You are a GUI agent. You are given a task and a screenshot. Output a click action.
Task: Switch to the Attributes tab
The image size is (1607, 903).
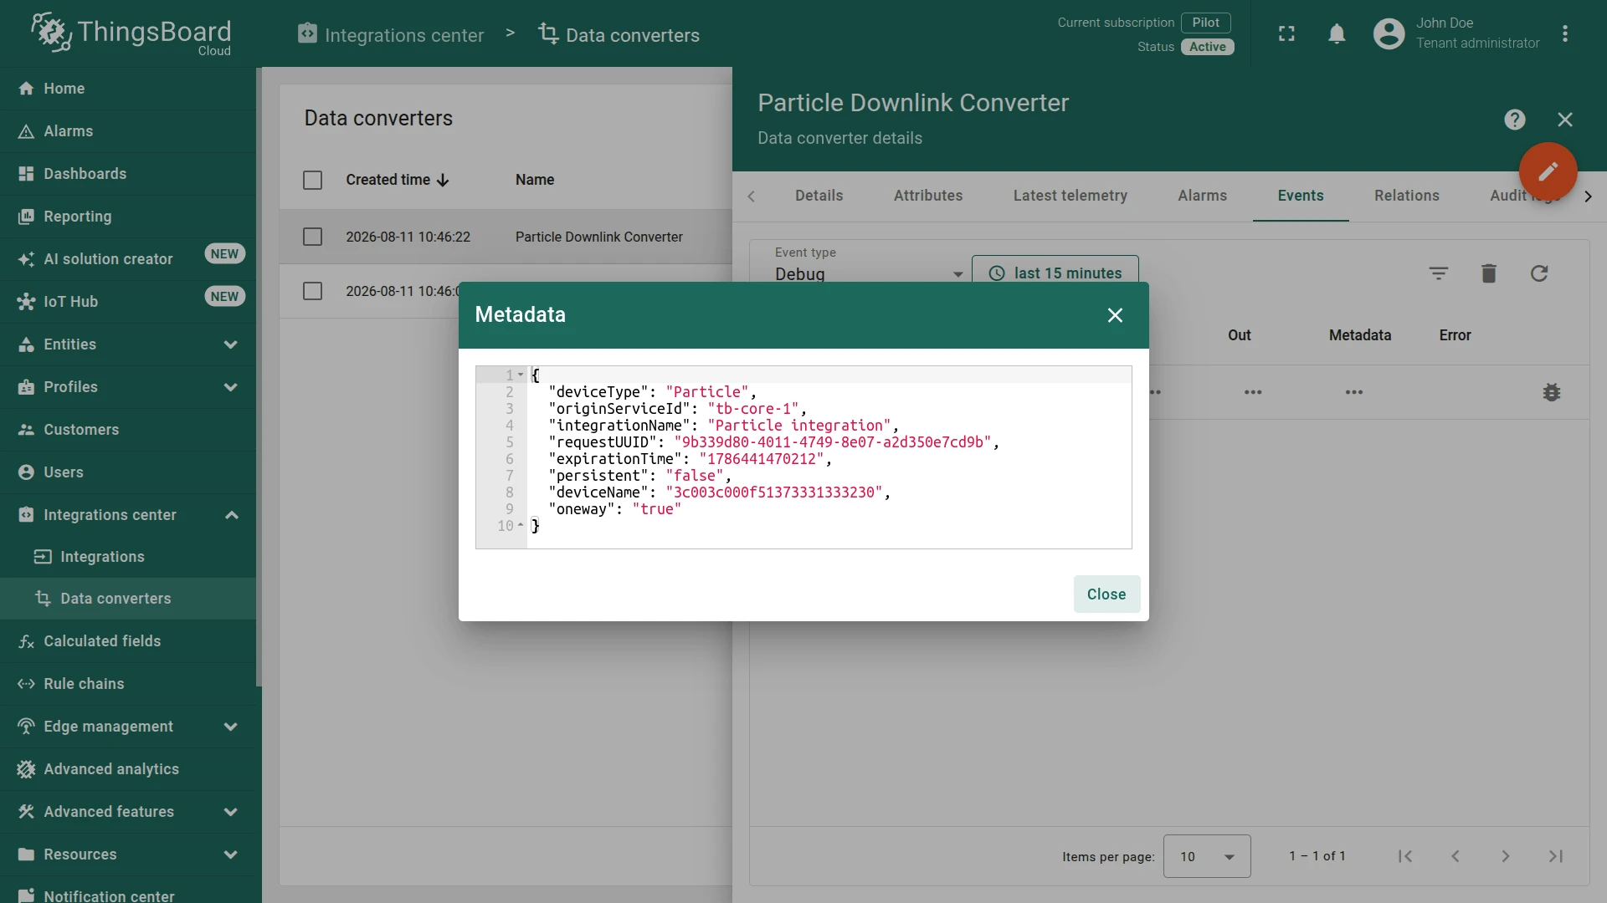[928, 196]
